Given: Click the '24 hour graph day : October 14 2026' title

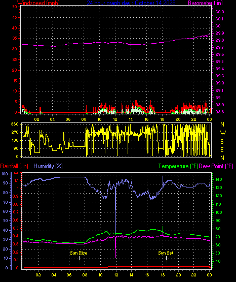Looking at the screenshot, I should point(131,3).
